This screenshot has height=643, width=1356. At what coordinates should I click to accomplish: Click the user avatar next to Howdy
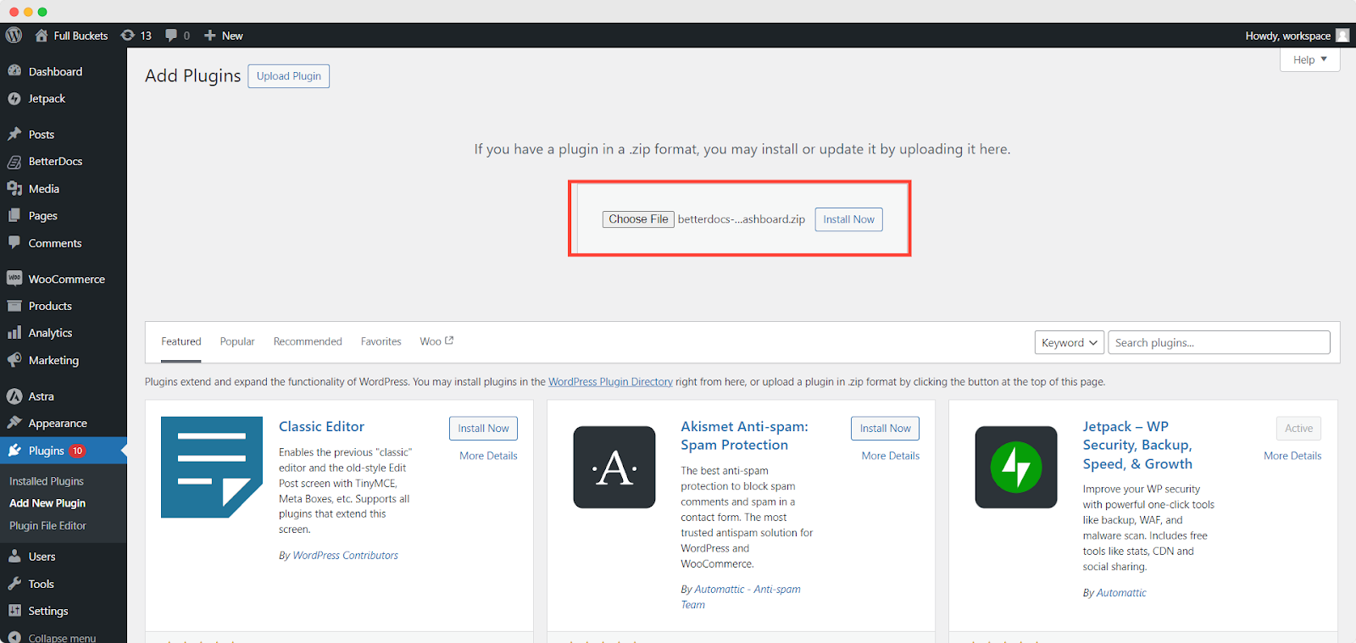[1342, 36]
